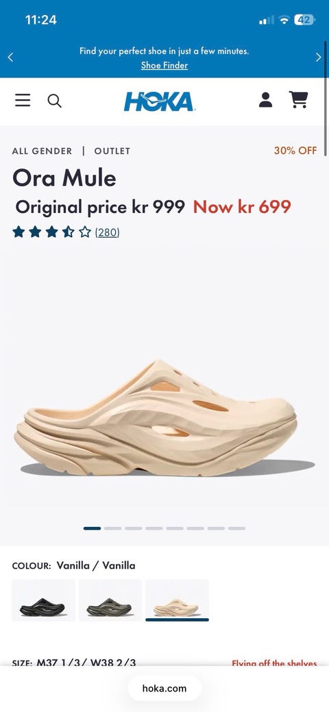Open the 280 reviews link

click(x=107, y=232)
